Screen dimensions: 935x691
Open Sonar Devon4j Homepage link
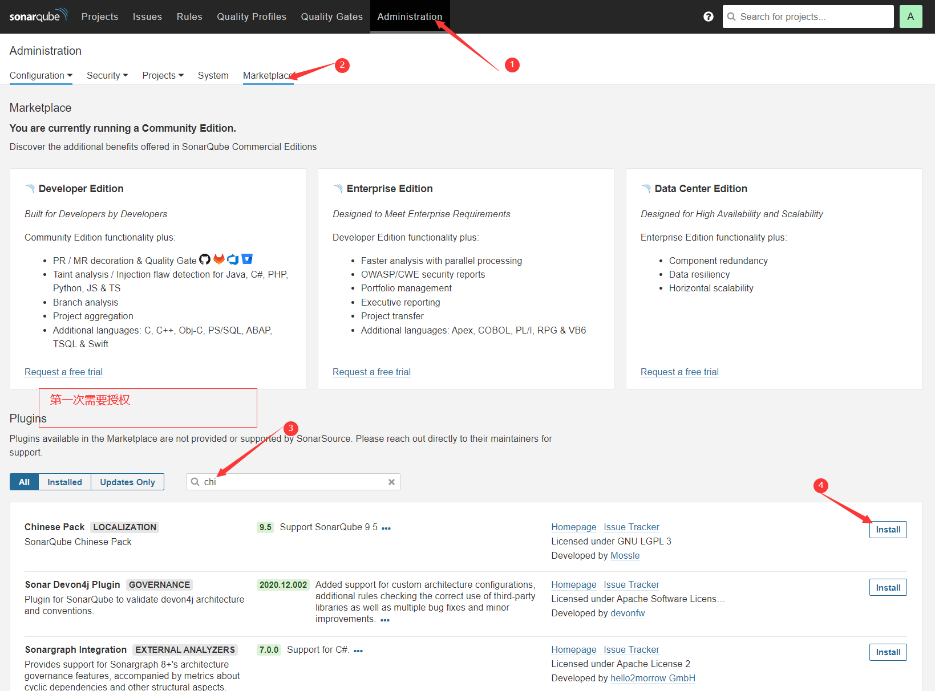coord(574,584)
